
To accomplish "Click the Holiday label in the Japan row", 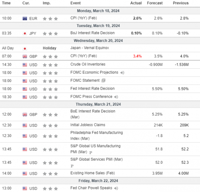I will (49, 48).
